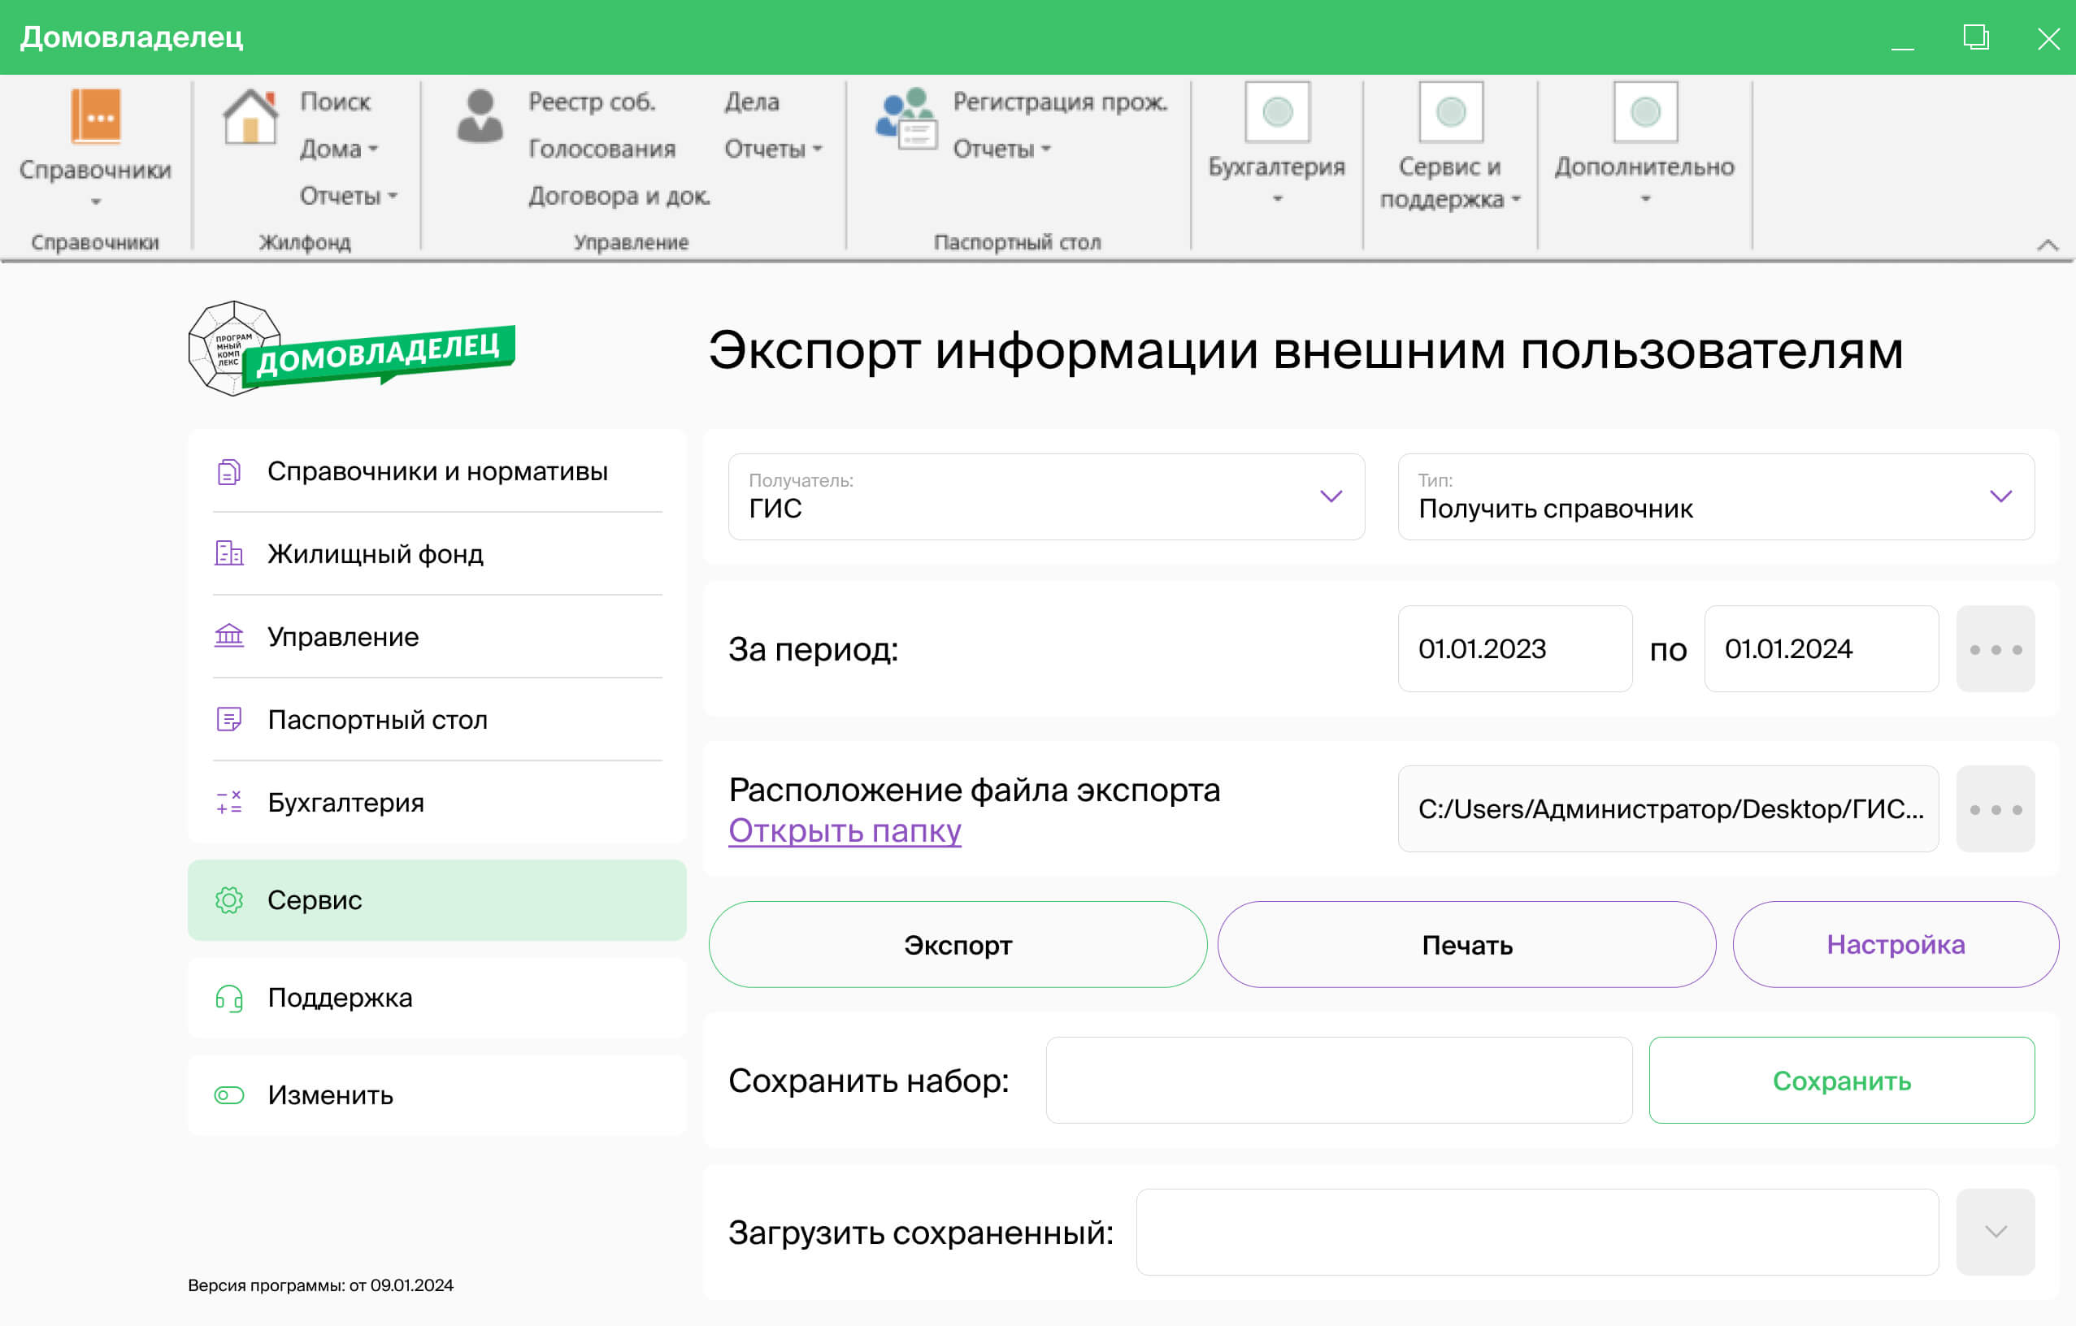Open Поддержка section in sidebar
Viewport: 2076px width, 1326px height.
340,998
